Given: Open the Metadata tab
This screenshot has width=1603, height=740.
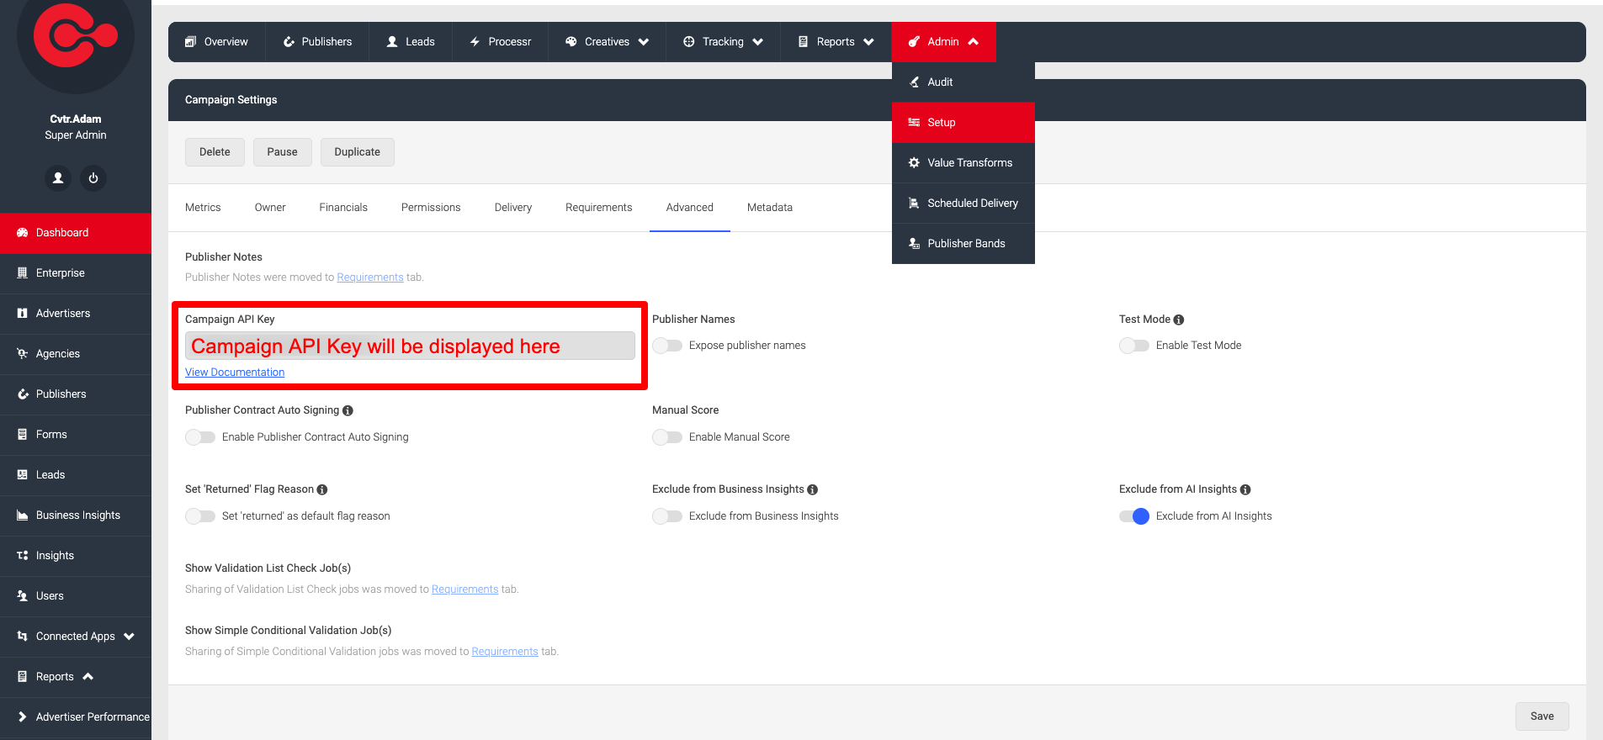Looking at the screenshot, I should pyautogui.click(x=770, y=208).
